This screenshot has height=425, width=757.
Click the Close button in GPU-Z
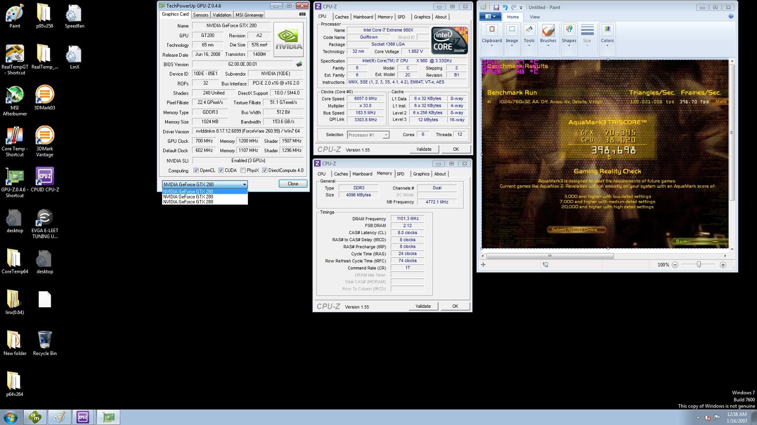(293, 183)
